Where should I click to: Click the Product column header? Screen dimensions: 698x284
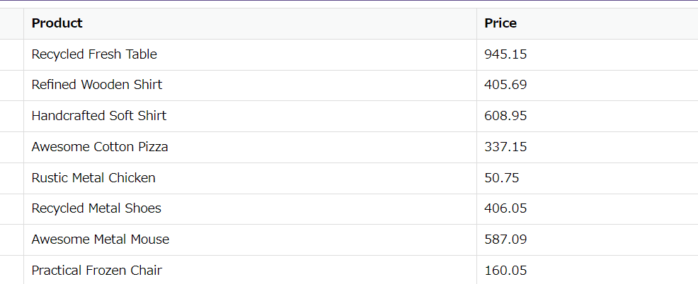pyautogui.click(x=57, y=23)
